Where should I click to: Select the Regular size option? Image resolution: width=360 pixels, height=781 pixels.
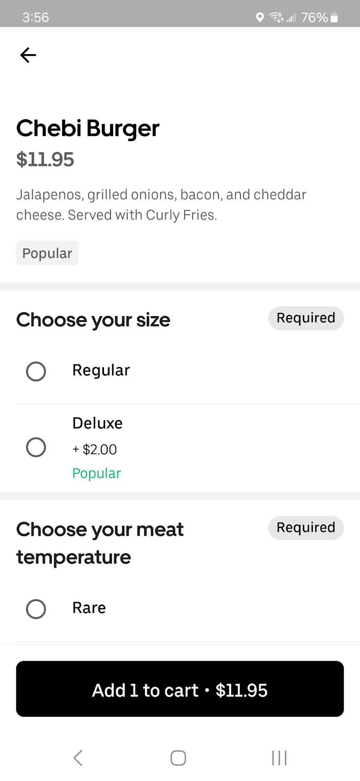click(x=36, y=371)
